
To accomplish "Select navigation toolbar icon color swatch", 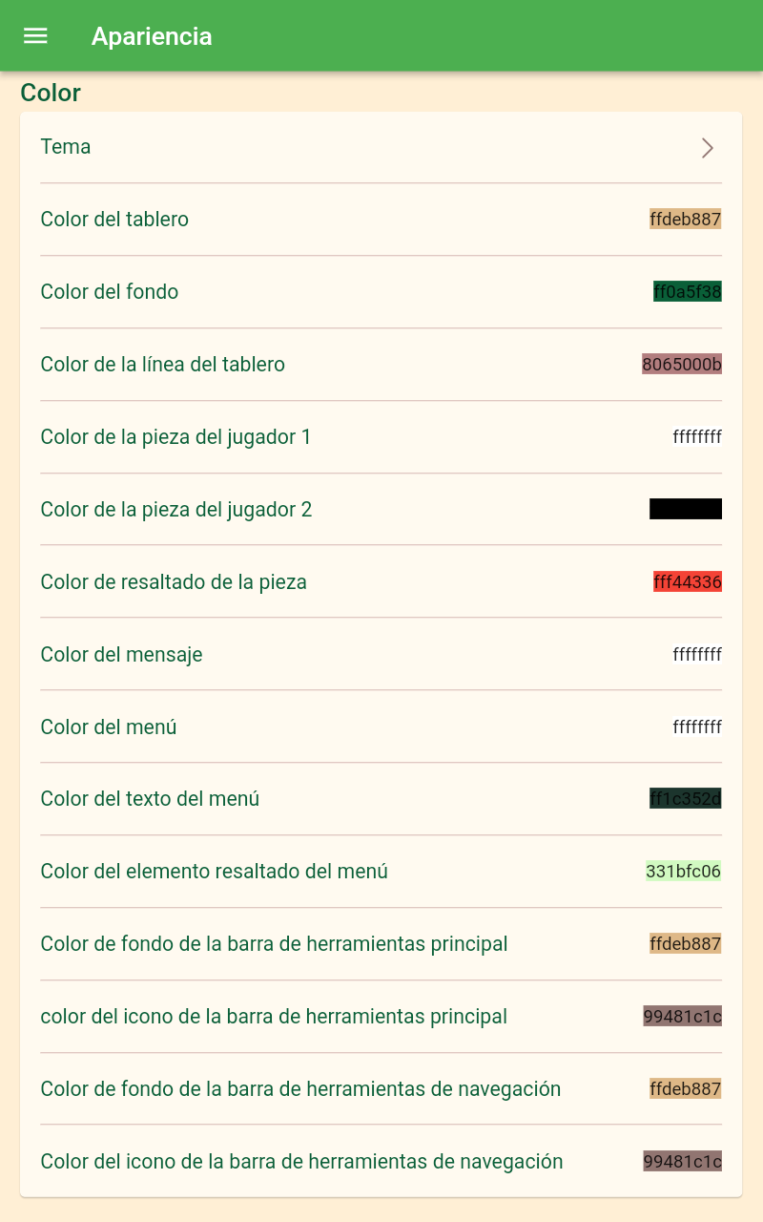I will [x=682, y=1162].
